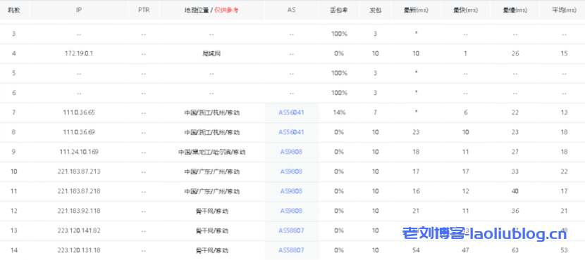This screenshot has width=585, height=260.
Task: Click fastest value 47 in the 223.120.131.18 row
Action: (465, 250)
